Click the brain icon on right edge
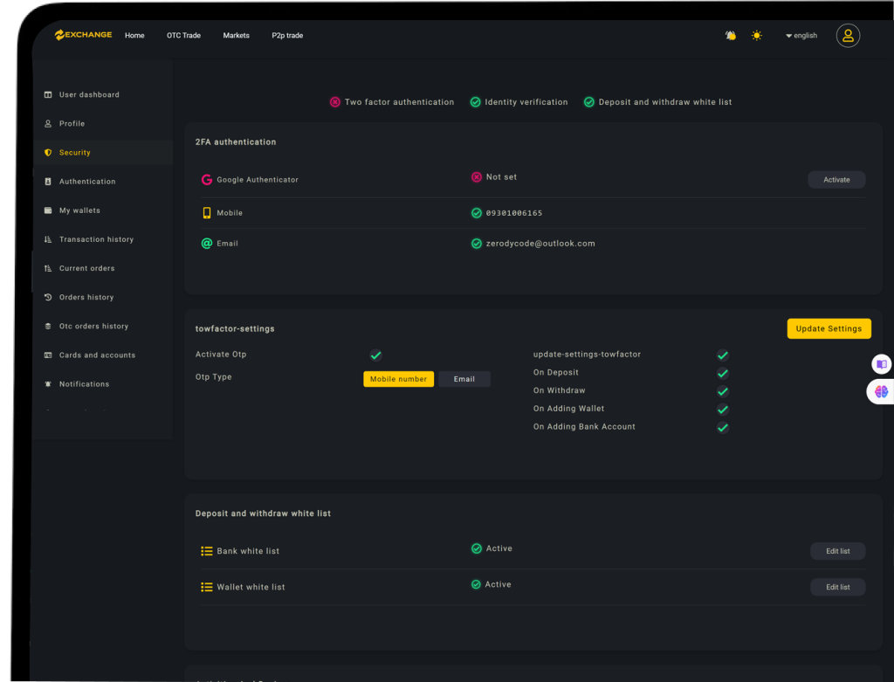This screenshot has height=682, width=894. click(x=881, y=392)
